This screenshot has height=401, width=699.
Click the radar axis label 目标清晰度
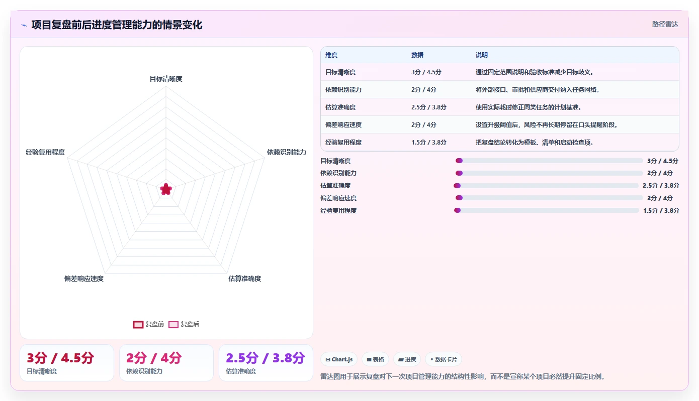pos(166,79)
